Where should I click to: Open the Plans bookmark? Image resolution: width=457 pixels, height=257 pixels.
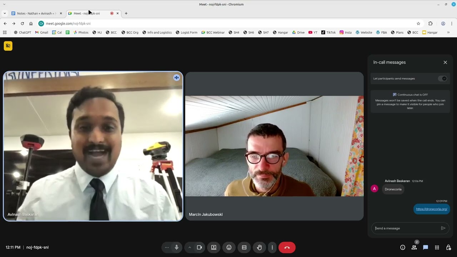click(x=397, y=32)
